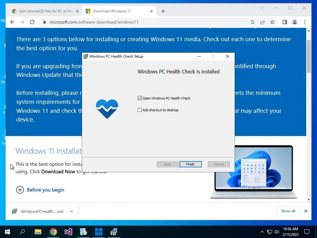Enable Add shortcut to desktop checkbox
Screen dimensions: 317x238
click(x=140, y=110)
